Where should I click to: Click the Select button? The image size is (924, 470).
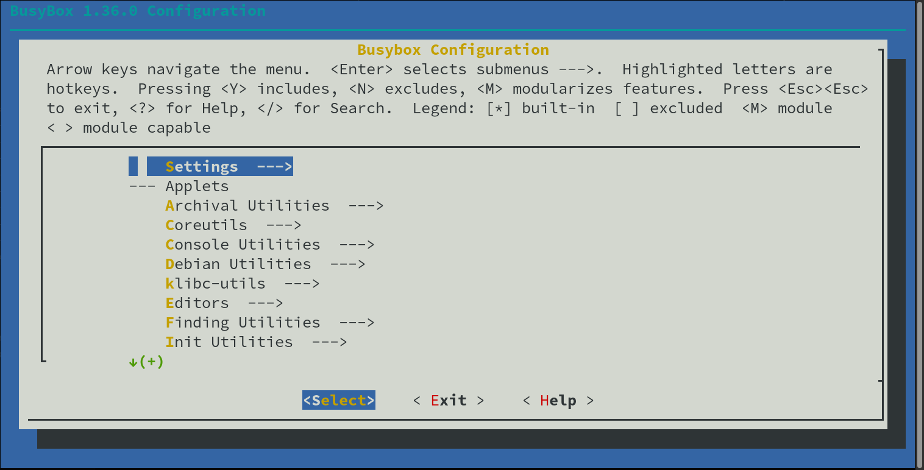tap(339, 400)
